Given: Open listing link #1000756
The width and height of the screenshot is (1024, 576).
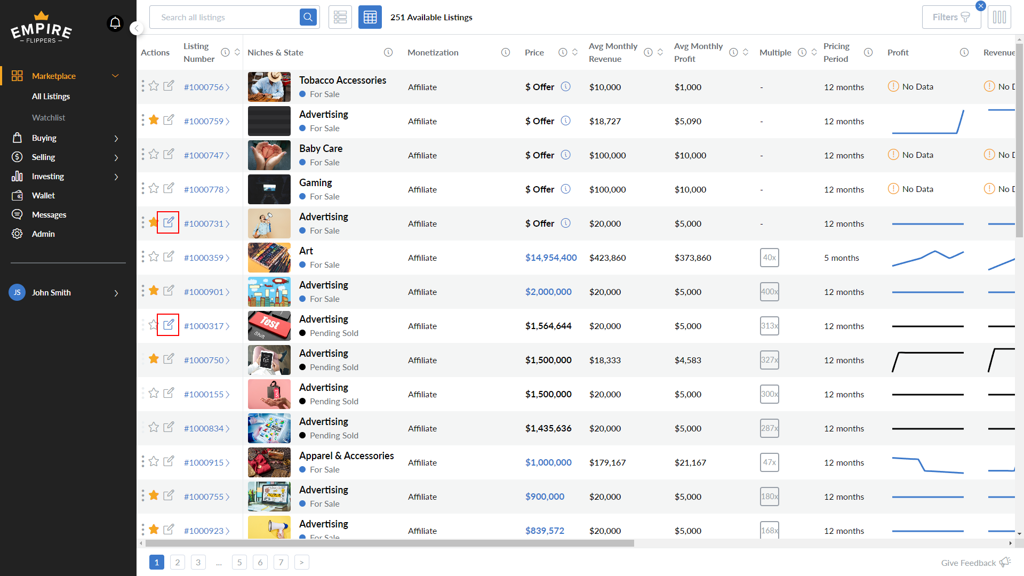Looking at the screenshot, I should coord(206,87).
